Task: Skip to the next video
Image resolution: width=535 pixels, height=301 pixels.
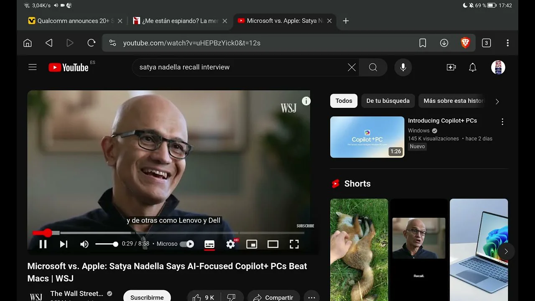Action: 64,244
